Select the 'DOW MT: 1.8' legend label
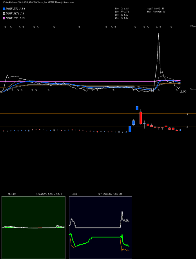 pos(14,14)
